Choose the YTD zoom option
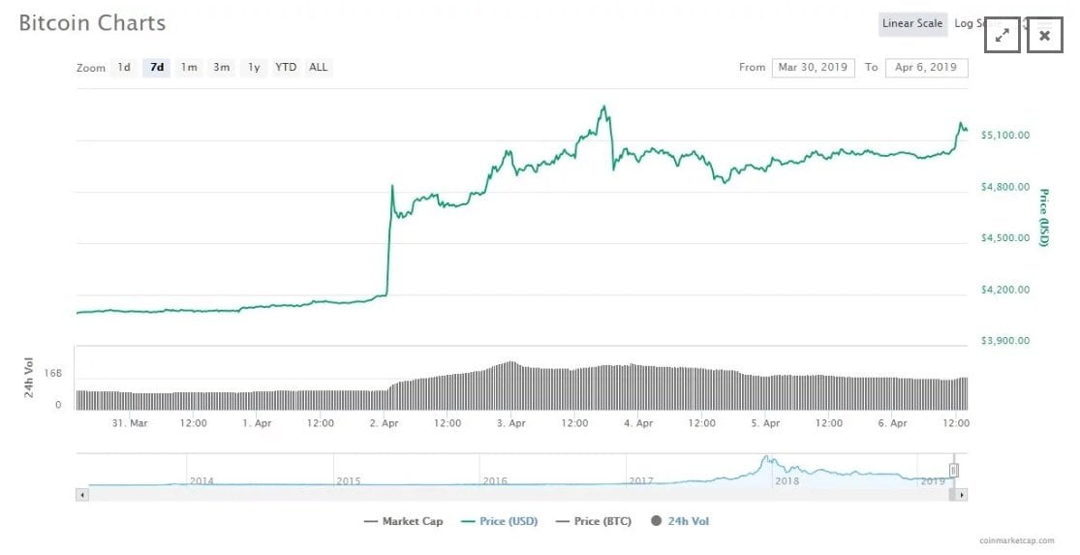This screenshot has height=555, width=1080. pos(286,68)
